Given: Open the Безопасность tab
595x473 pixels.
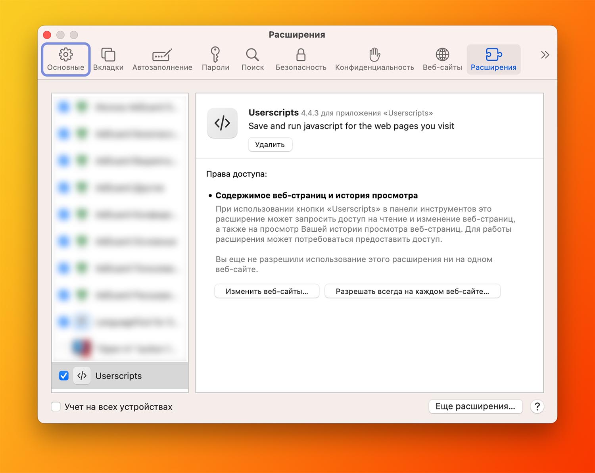Looking at the screenshot, I should 301,60.
